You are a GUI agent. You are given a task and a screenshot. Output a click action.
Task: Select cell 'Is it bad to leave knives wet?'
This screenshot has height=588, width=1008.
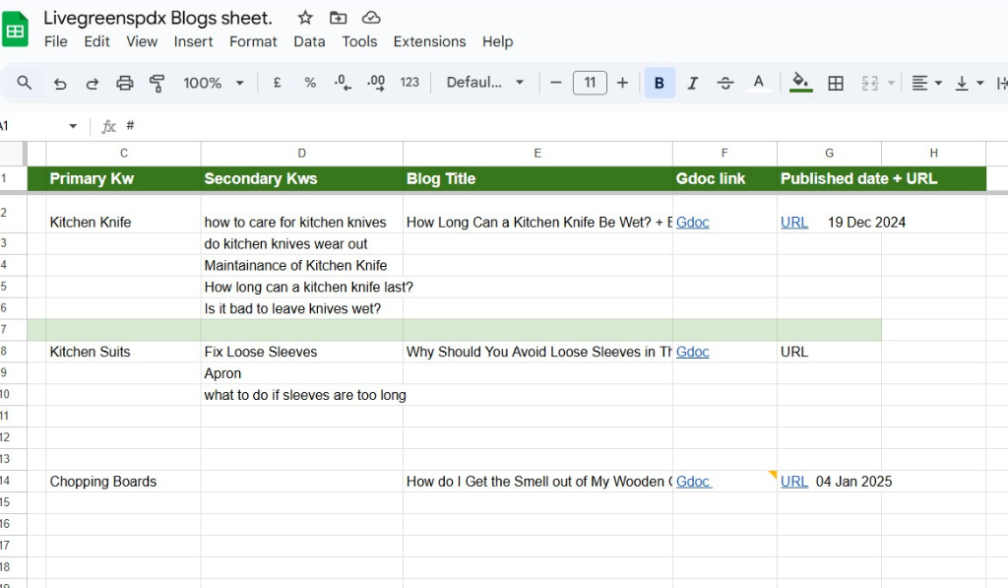(302, 309)
